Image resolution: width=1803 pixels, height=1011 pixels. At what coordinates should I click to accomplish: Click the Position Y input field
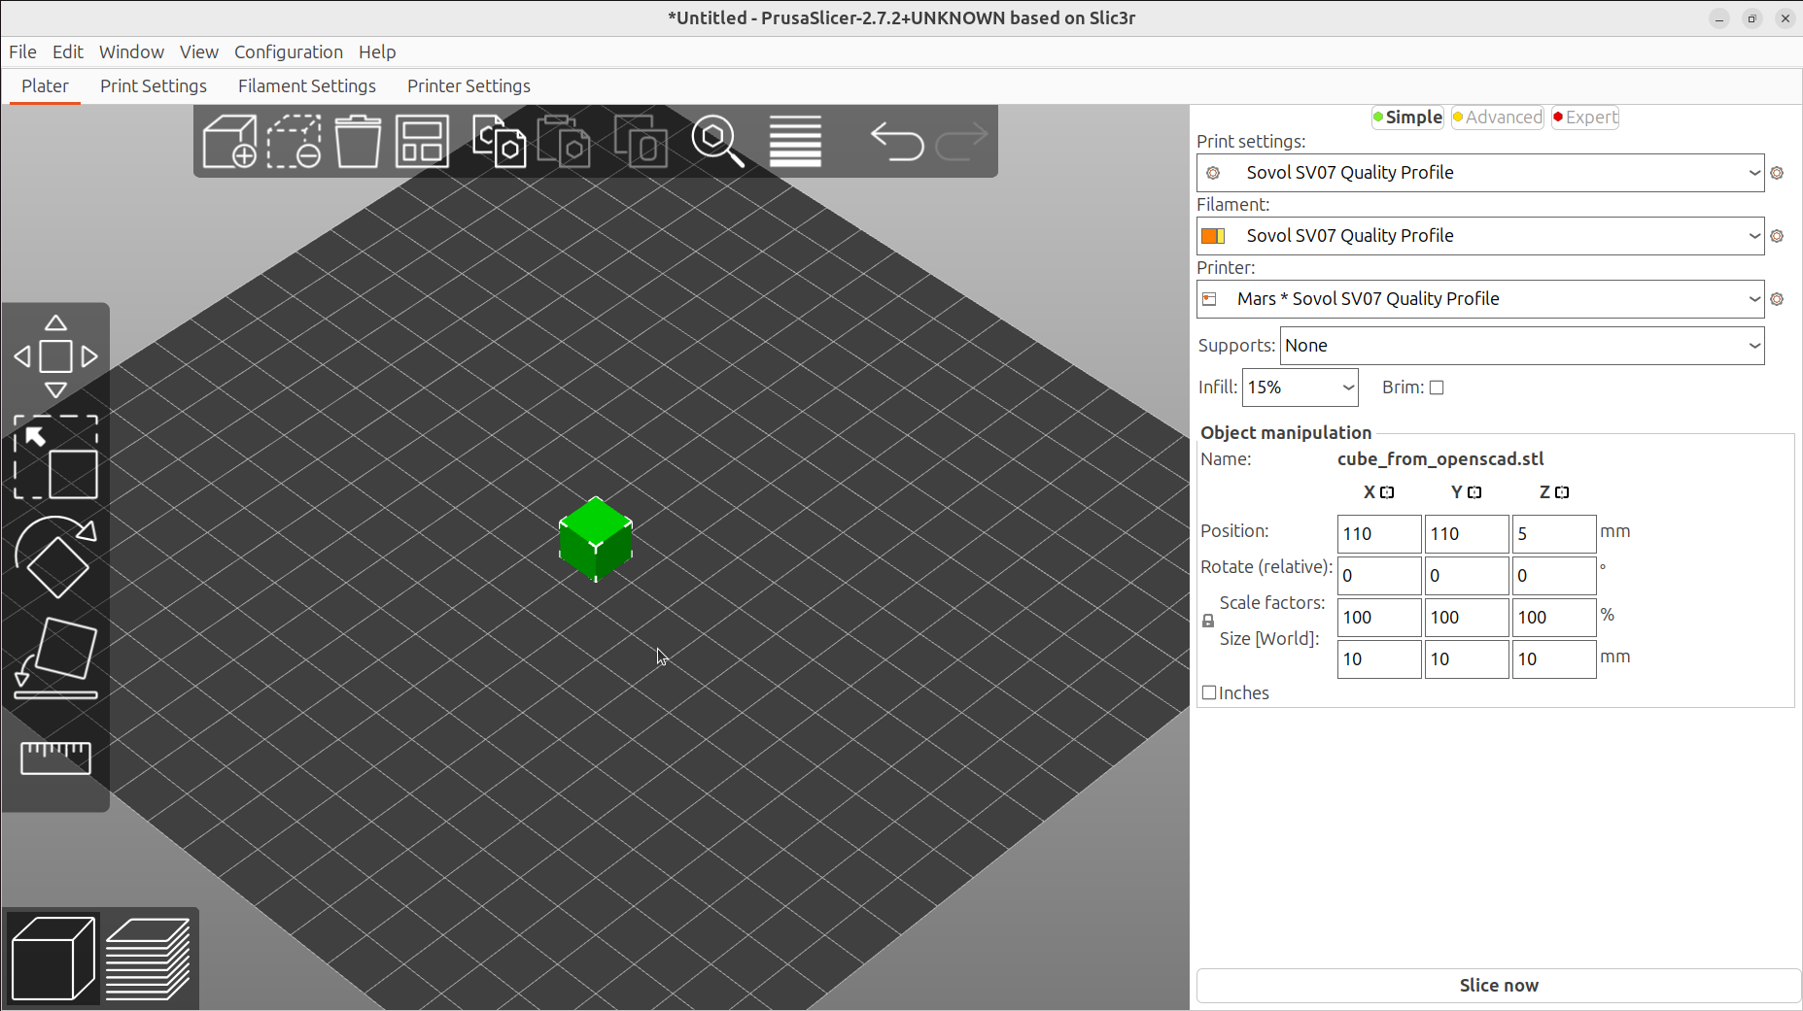pyautogui.click(x=1467, y=534)
